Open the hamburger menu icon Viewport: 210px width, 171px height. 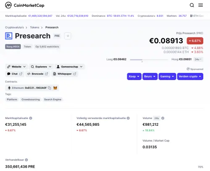click(200, 5)
